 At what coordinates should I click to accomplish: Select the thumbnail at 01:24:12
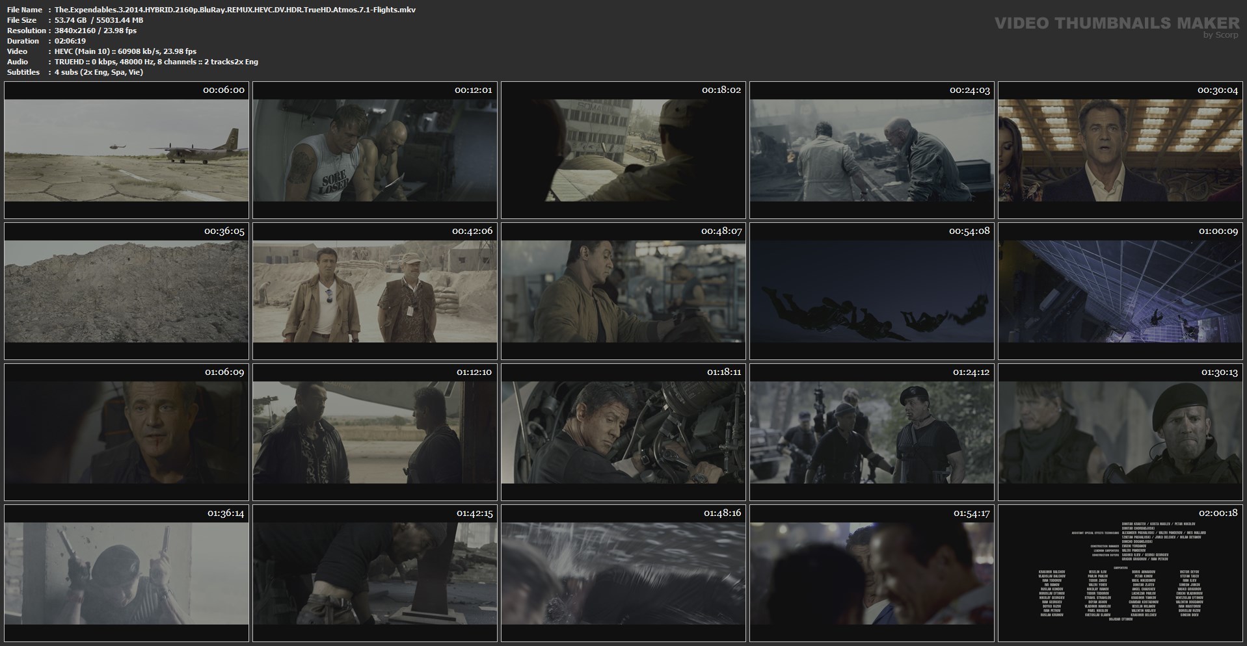coord(872,432)
